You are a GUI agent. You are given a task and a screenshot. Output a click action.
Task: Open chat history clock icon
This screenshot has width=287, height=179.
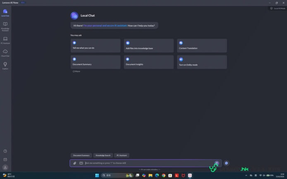pos(5,151)
